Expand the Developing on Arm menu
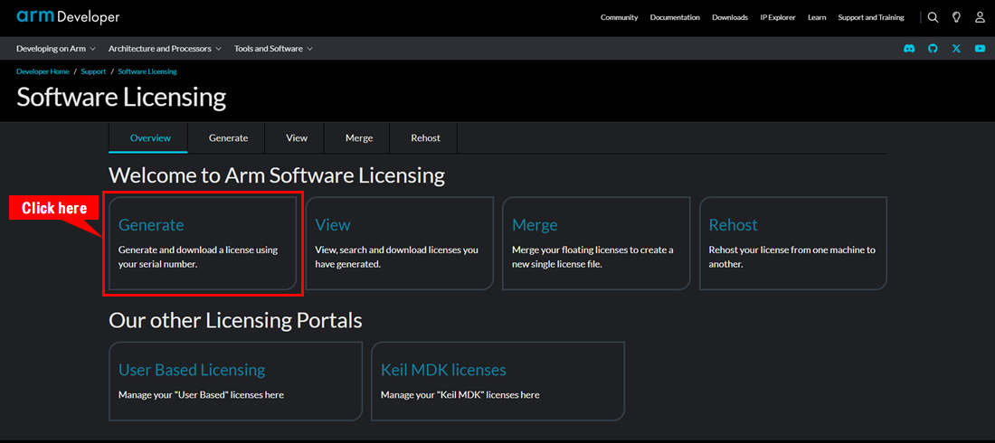The width and height of the screenshot is (995, 443). tap(56, 49)
